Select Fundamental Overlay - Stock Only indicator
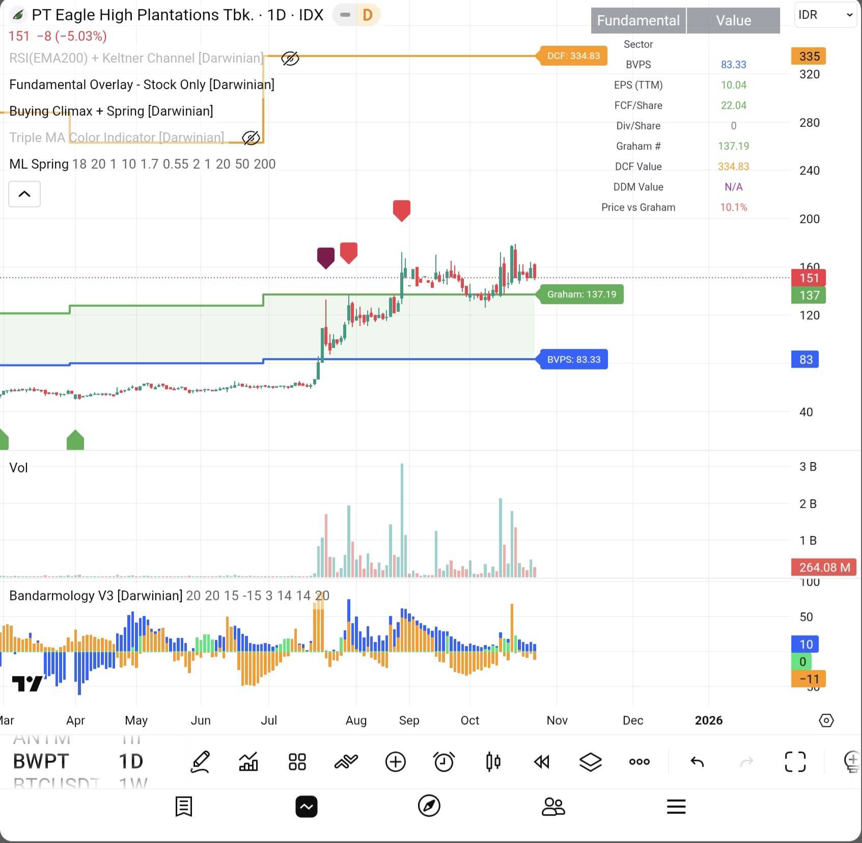862x843 pixels. 142,85
